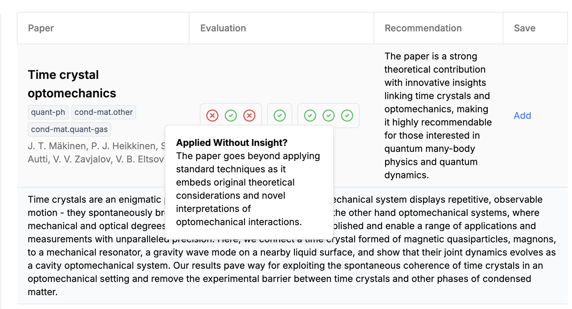
Task: Click the green check between the two red Xs
Action: tap(231, 116)
